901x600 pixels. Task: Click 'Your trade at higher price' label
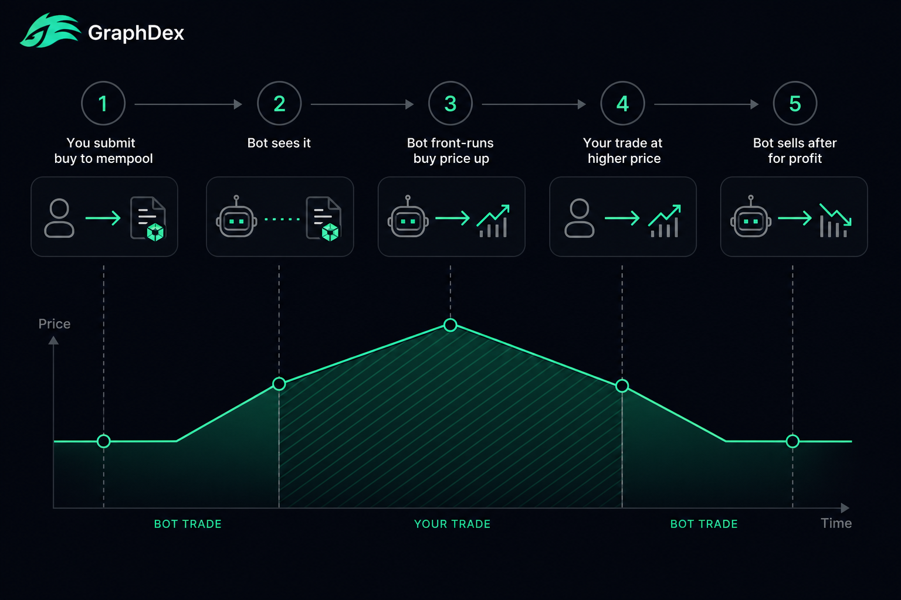623,151
